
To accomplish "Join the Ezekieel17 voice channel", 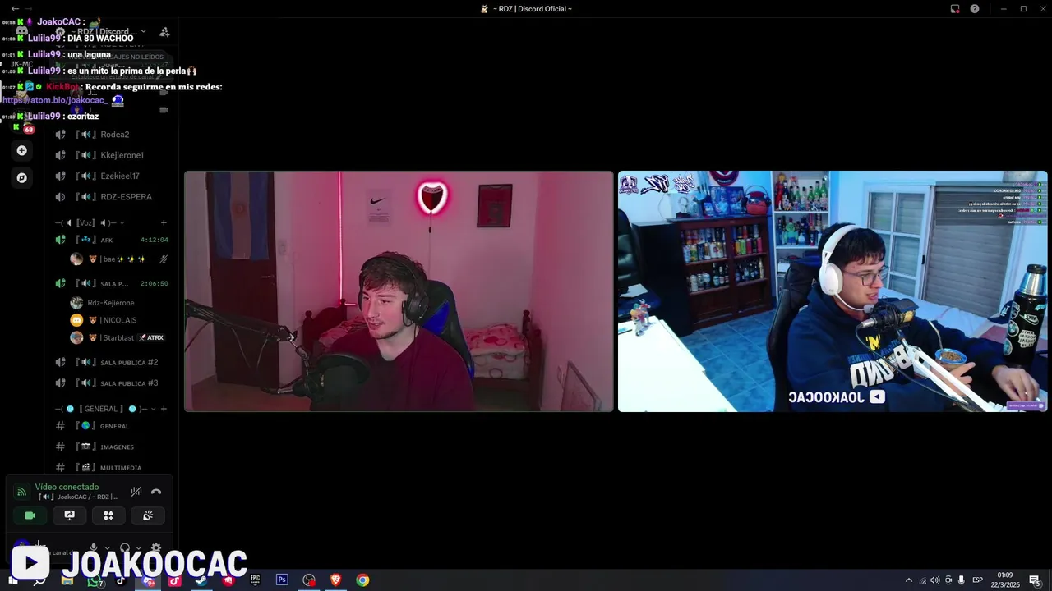I will (x=112, y=176).
